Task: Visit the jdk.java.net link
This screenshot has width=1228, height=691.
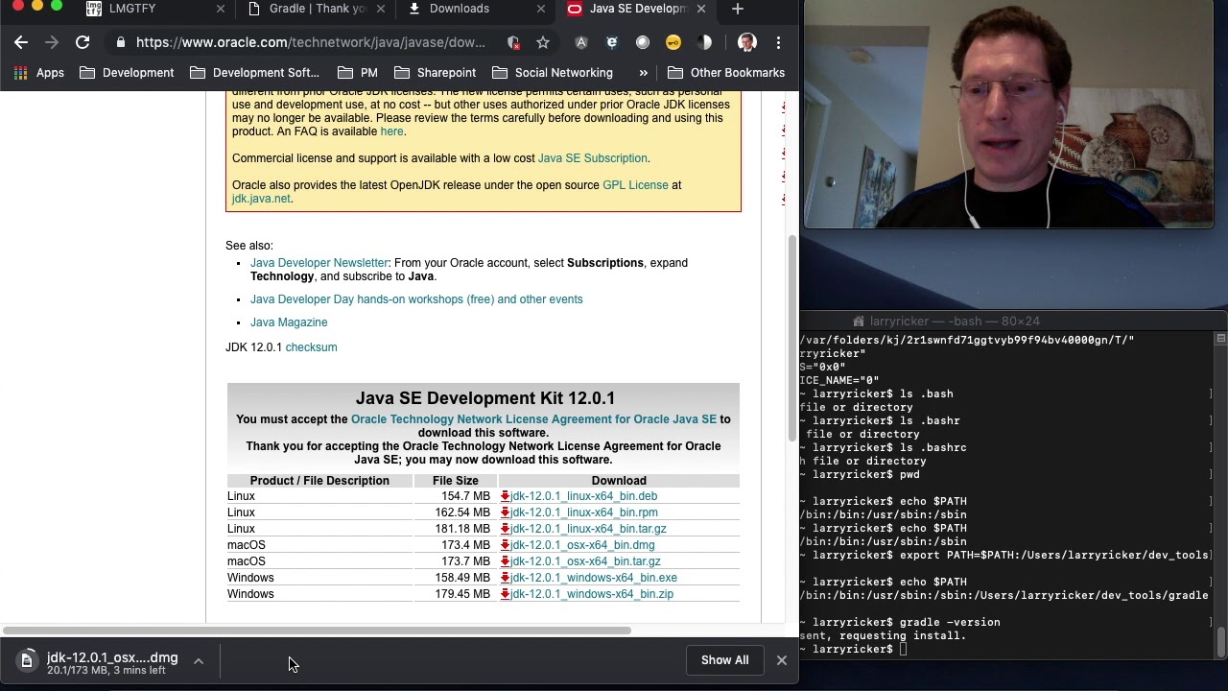Action: pyautogui.click(x=261, y=199)
